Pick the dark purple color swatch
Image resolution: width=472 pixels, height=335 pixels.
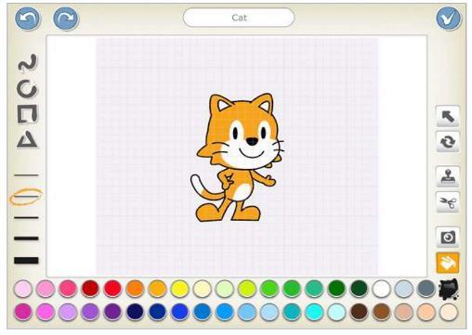(112, 312)
